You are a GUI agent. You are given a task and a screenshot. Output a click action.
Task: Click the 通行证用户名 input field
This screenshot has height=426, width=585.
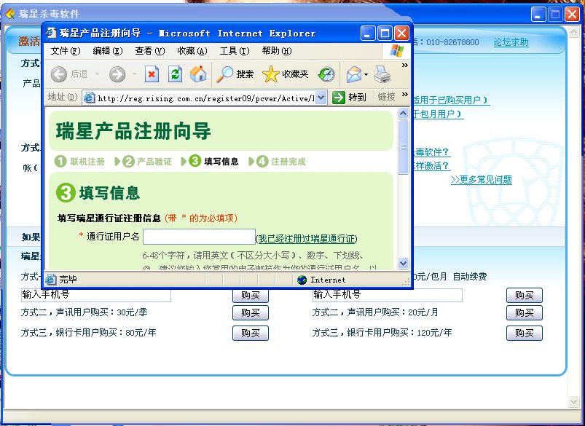tap(199, 237)
